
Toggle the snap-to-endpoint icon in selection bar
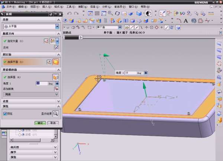[132, 27]
